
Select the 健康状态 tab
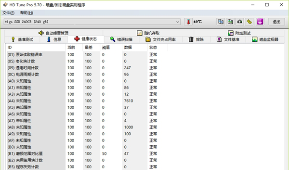click(86, 39)
